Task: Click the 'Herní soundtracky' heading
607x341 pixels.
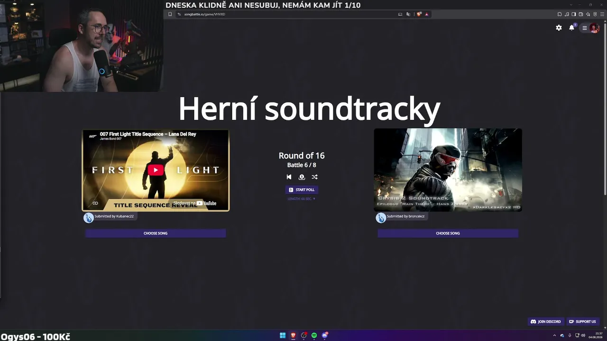Action: 309,109
